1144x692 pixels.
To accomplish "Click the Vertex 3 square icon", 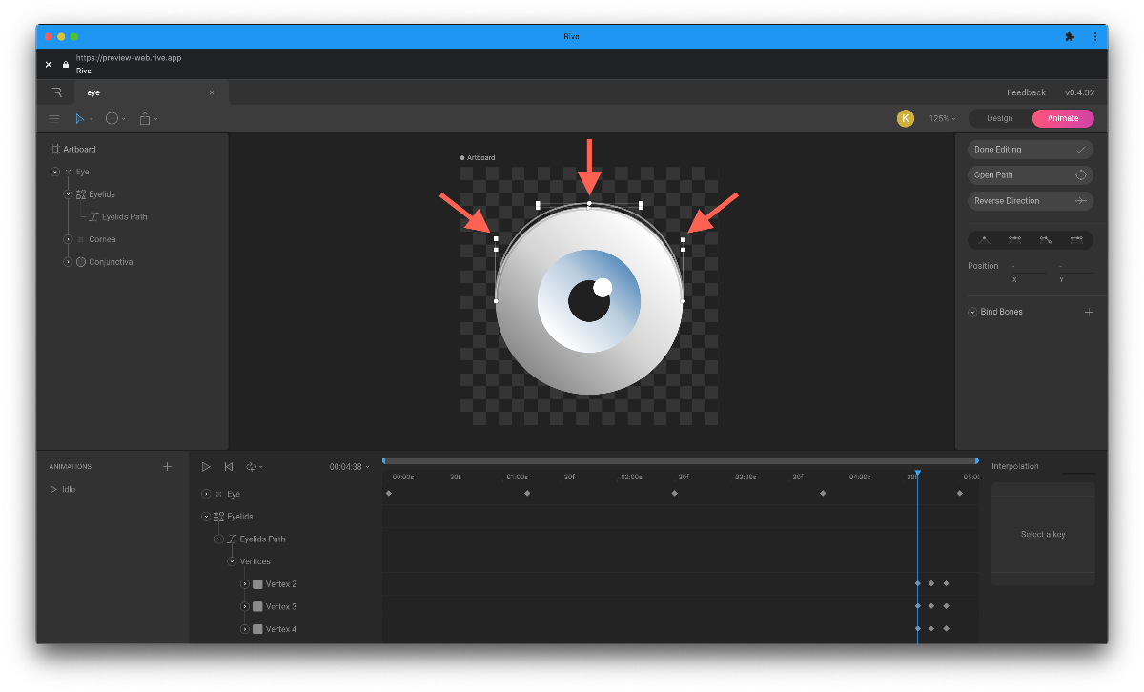I will tap(257, 606).
